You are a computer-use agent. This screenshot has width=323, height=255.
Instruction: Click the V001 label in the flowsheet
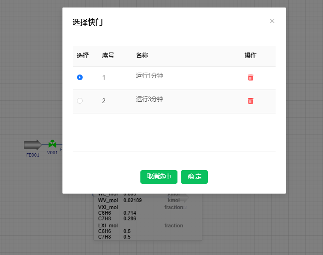point(52,153)
